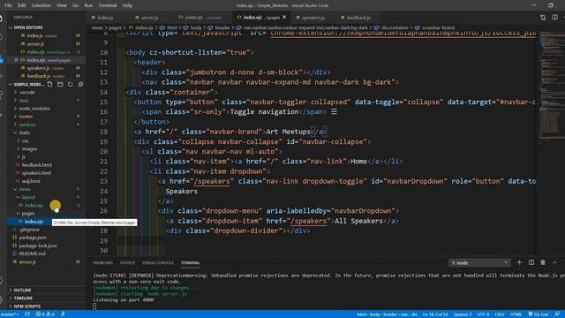The height and width of the screenshot is (318, 565).
Task: Open the PROBLEMS panel tab
Action: [x=102, y=263]
